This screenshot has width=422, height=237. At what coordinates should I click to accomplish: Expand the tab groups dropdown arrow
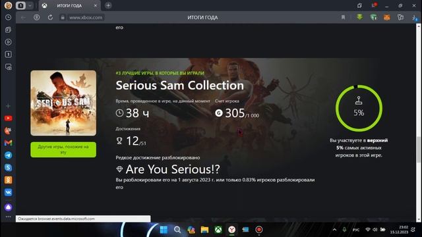(30, 5)
